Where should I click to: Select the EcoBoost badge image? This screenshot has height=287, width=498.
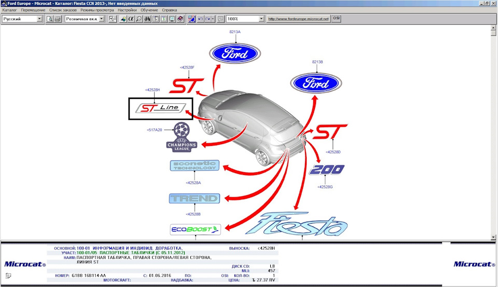tap(196, 229)
